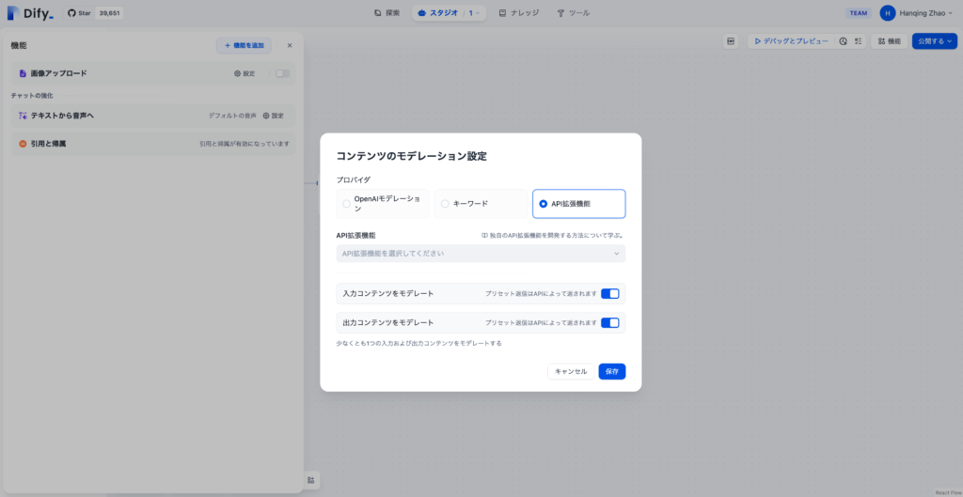Click the Dify logo

(29, 13)
